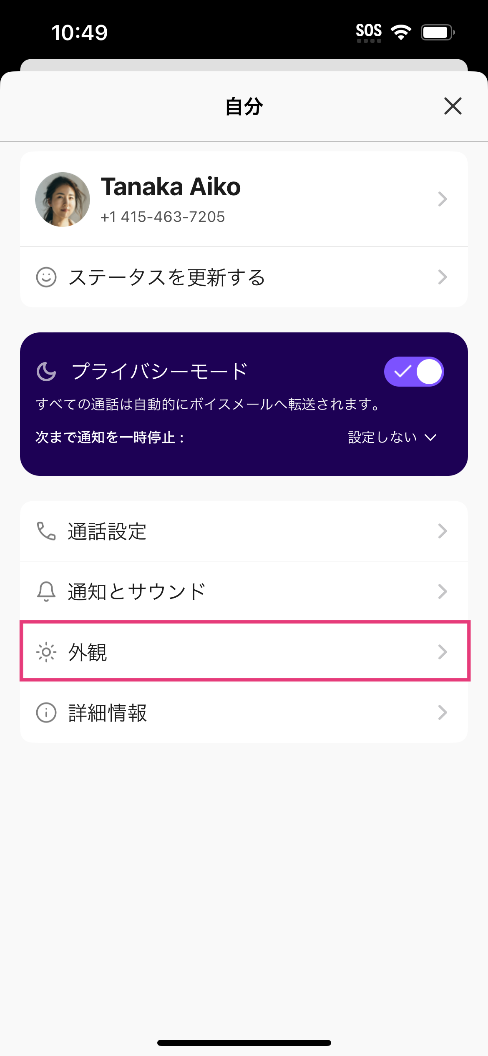This screenshot has height=1056, width=488.
Task: Click the chevron on ステータスを更新する row
Action: point(443,277)
